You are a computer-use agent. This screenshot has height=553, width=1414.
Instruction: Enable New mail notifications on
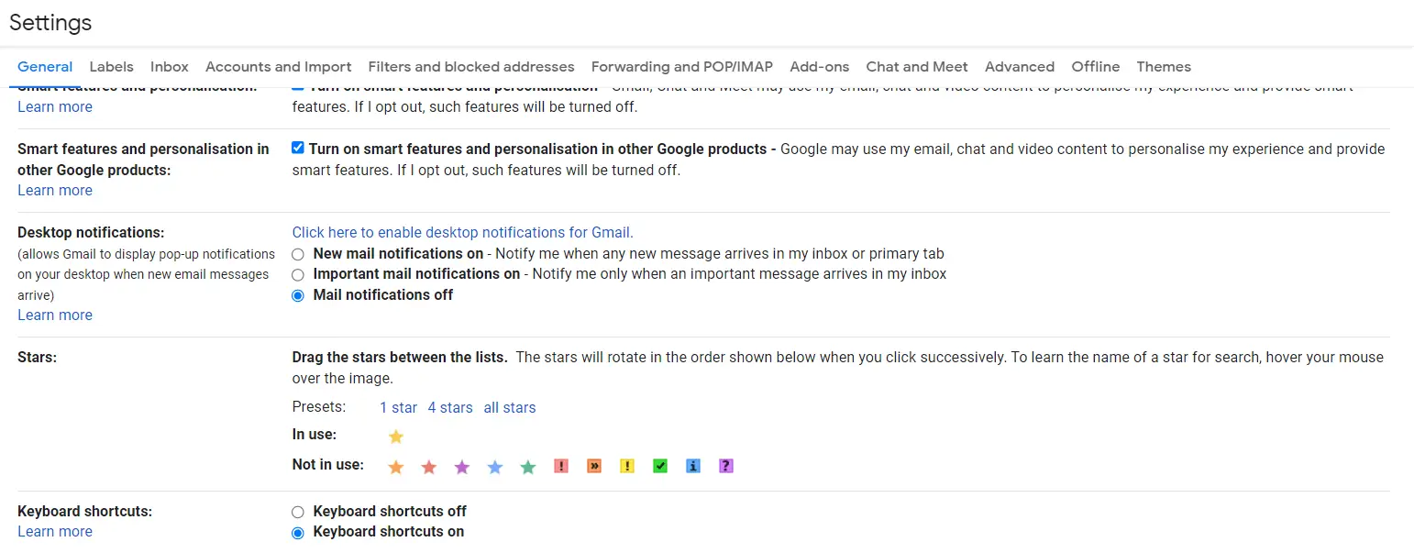click(x=297, y=254)
